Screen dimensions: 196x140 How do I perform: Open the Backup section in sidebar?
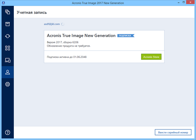point(7,12)
